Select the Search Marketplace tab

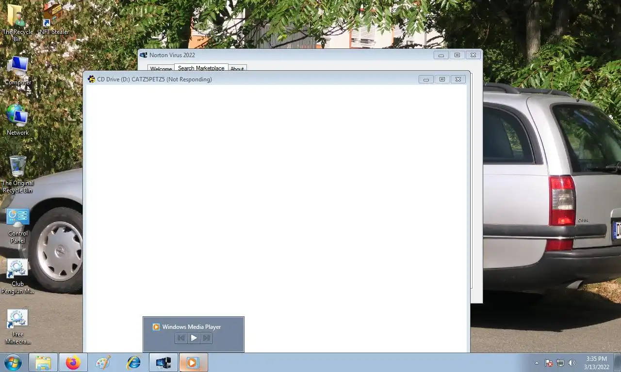point(201,68)
